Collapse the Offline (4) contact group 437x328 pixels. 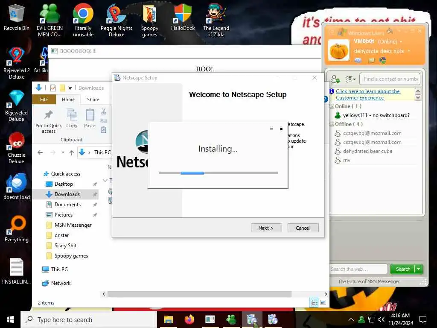[332, 124]
